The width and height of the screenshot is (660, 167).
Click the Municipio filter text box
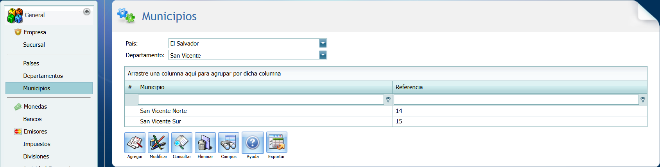coord(261,100)
